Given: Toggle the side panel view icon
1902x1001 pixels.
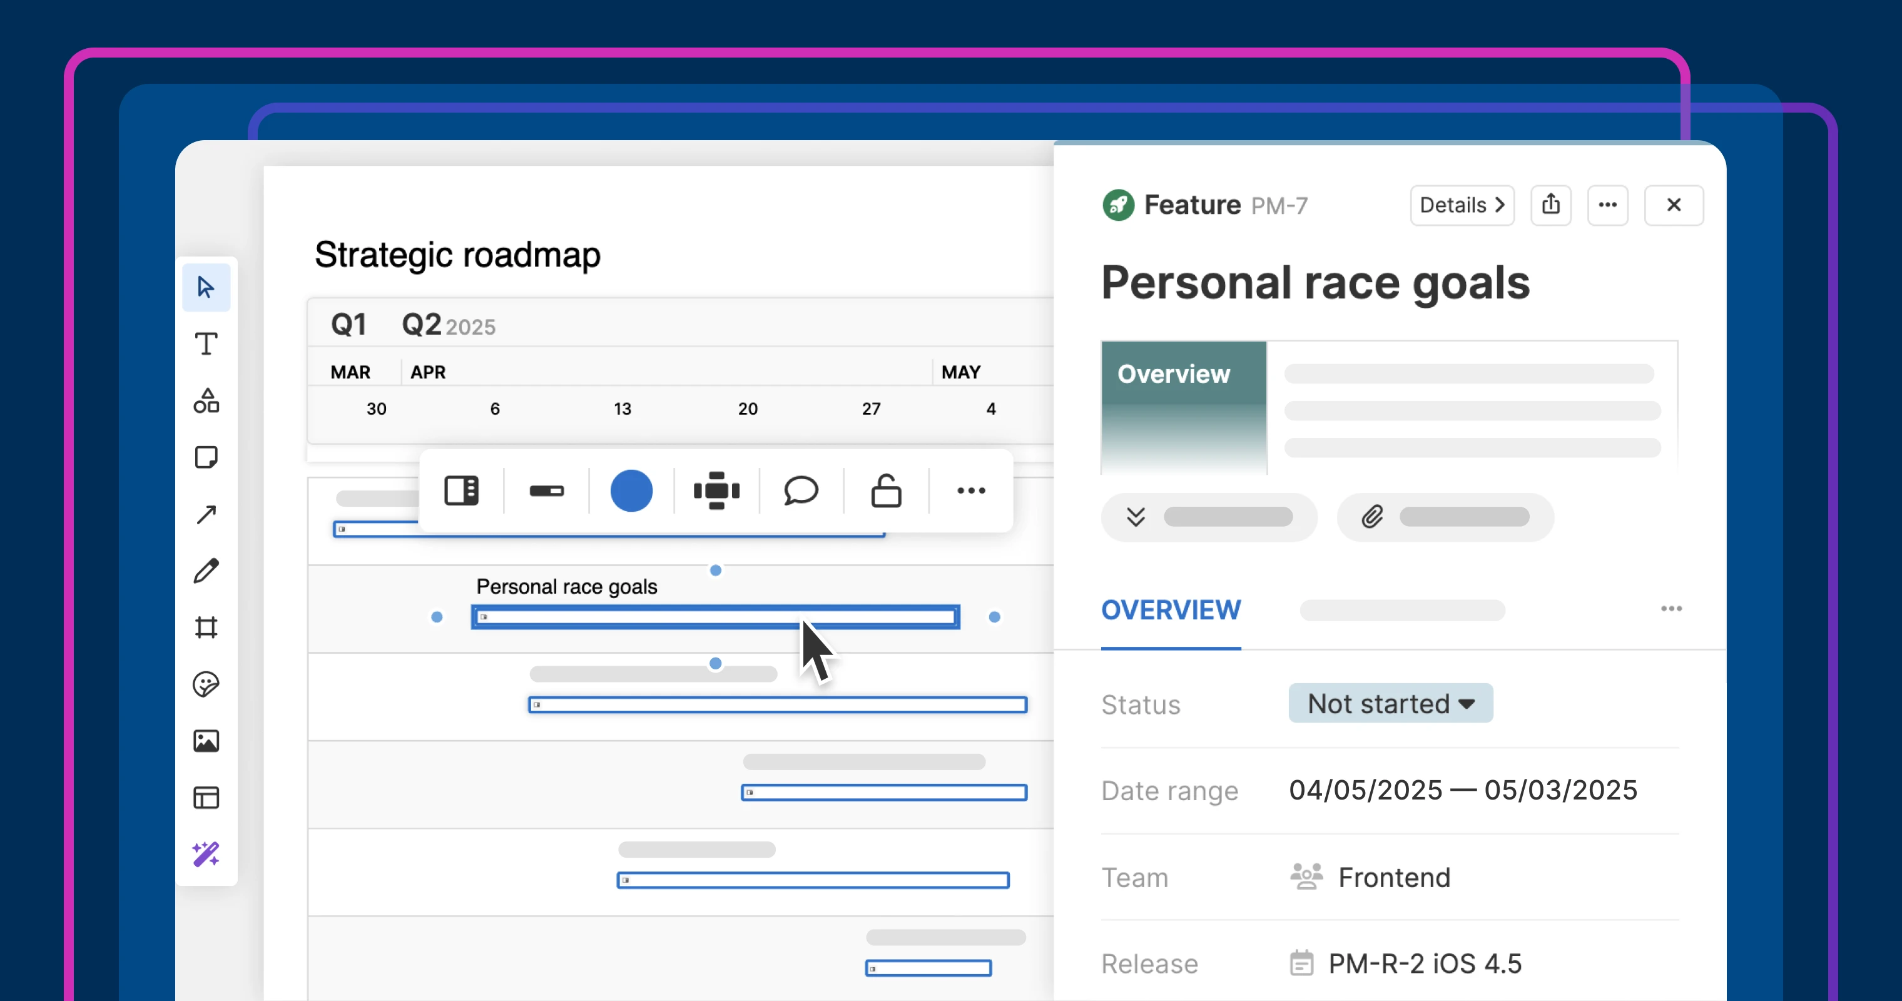Looking at the screenshot, I should [462, 491].
